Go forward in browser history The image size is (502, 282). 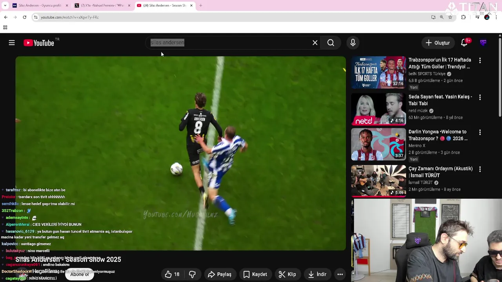pos(15,17)
